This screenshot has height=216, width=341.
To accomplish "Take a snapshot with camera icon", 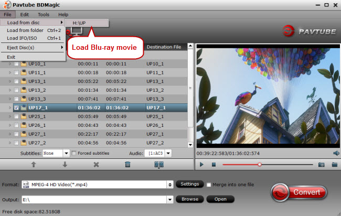I will 322,165.
